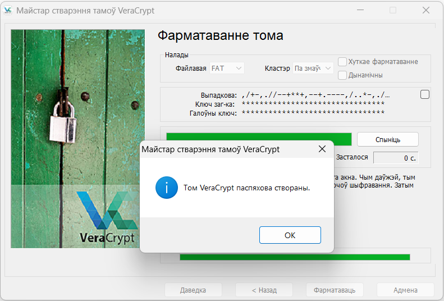Click the Фарматаванне тома heading
Screen dimensions: 444x301
[x=220, y=36]
